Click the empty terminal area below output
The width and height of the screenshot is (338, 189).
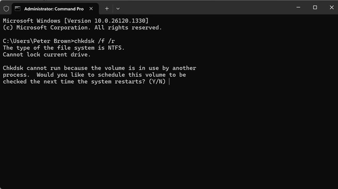pyautogui.click(x=169, y=138)
